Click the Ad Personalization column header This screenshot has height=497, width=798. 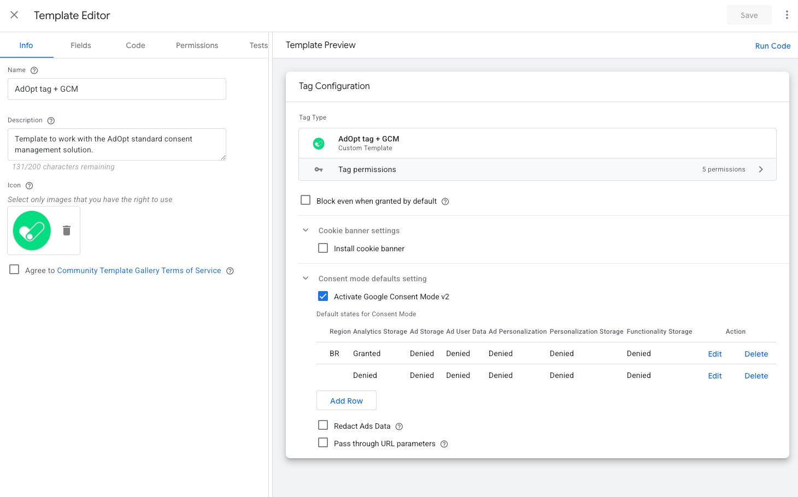click(518, 332)
